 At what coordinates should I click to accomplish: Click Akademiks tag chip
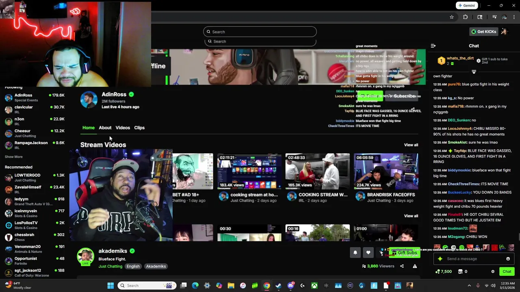[x=156, y=266]
